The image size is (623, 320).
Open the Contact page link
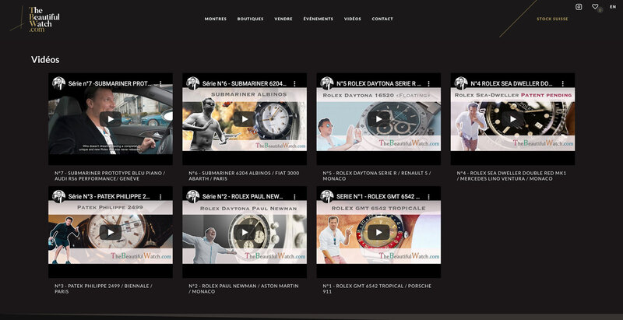(x=382, y=19)
